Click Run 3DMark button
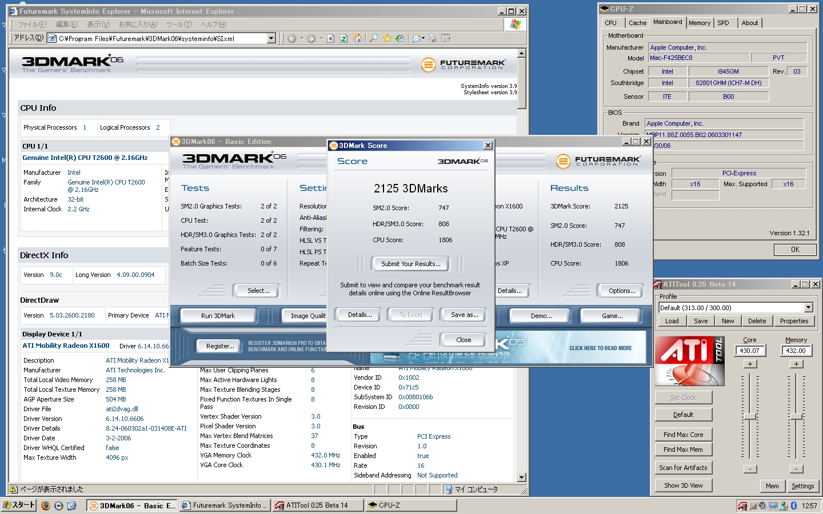The image size is (823, 514). tap(218, 316)
